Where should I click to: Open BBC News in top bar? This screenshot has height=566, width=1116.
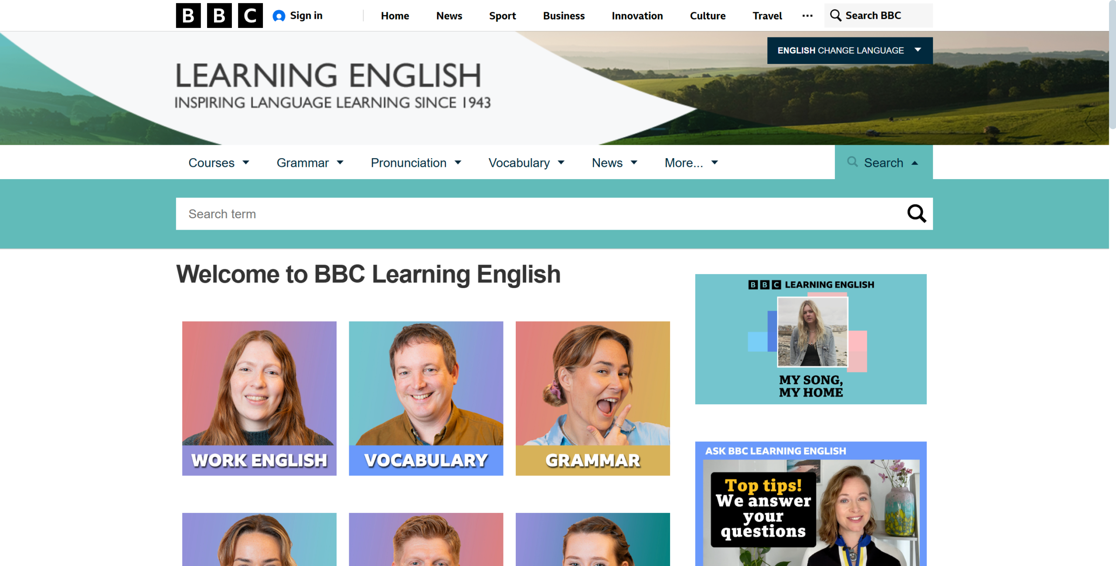pos(449,16)
